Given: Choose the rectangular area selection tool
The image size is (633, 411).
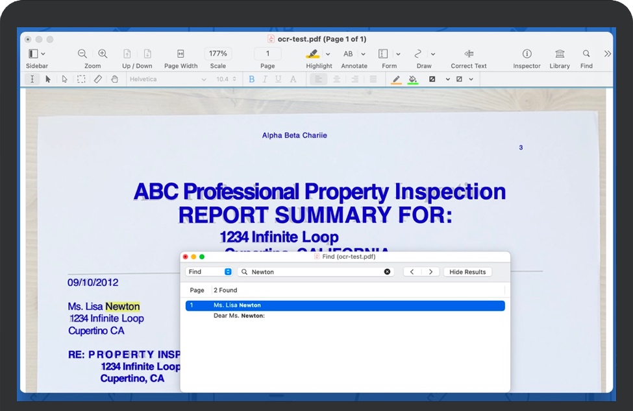Looking at the screenshot, I should 81,79.
